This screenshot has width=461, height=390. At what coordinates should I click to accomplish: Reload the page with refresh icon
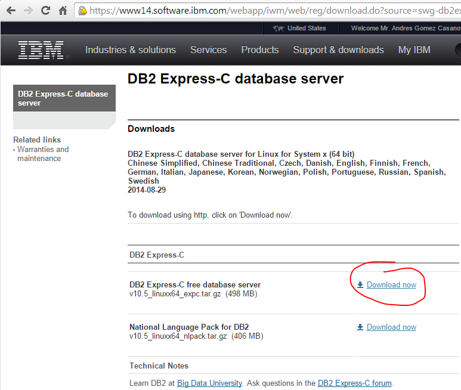45,11
